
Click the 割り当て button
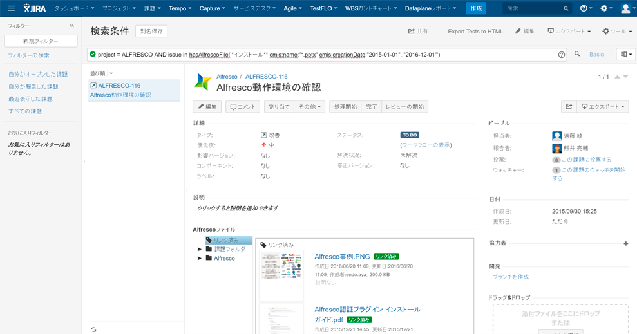tap(279, 107)
